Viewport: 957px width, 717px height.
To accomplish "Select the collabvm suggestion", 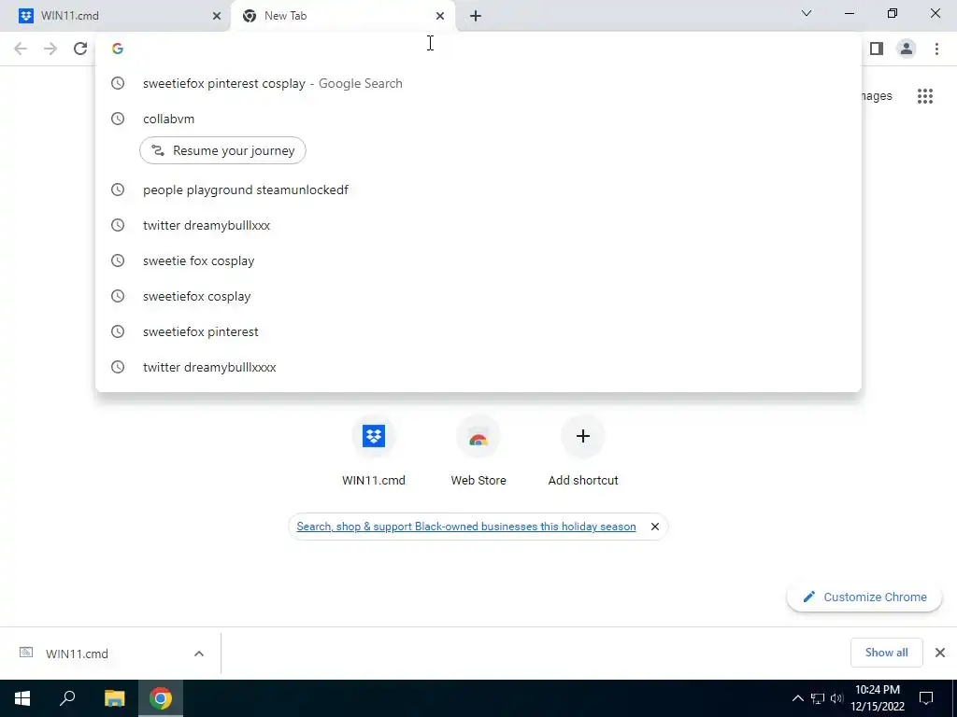I will (x=478, y=119).
